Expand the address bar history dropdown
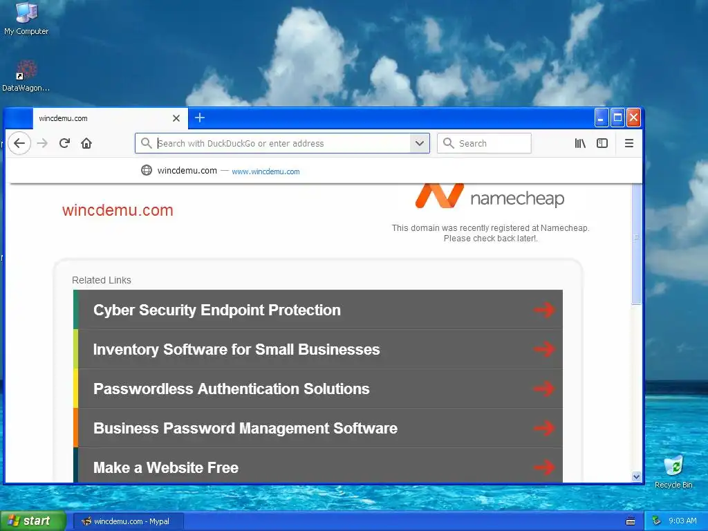708x531 pixels. pos(420,143)
